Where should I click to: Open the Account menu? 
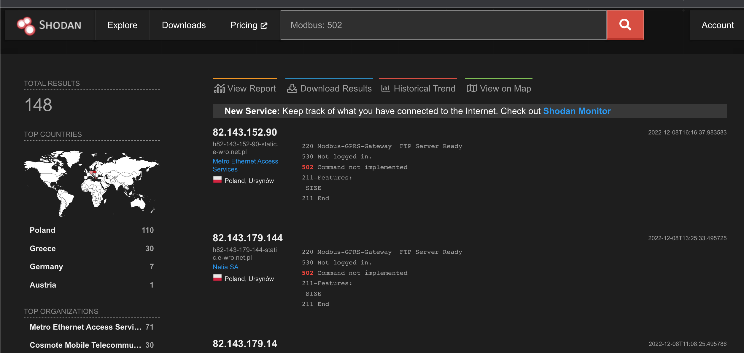(x=717, y=25)
